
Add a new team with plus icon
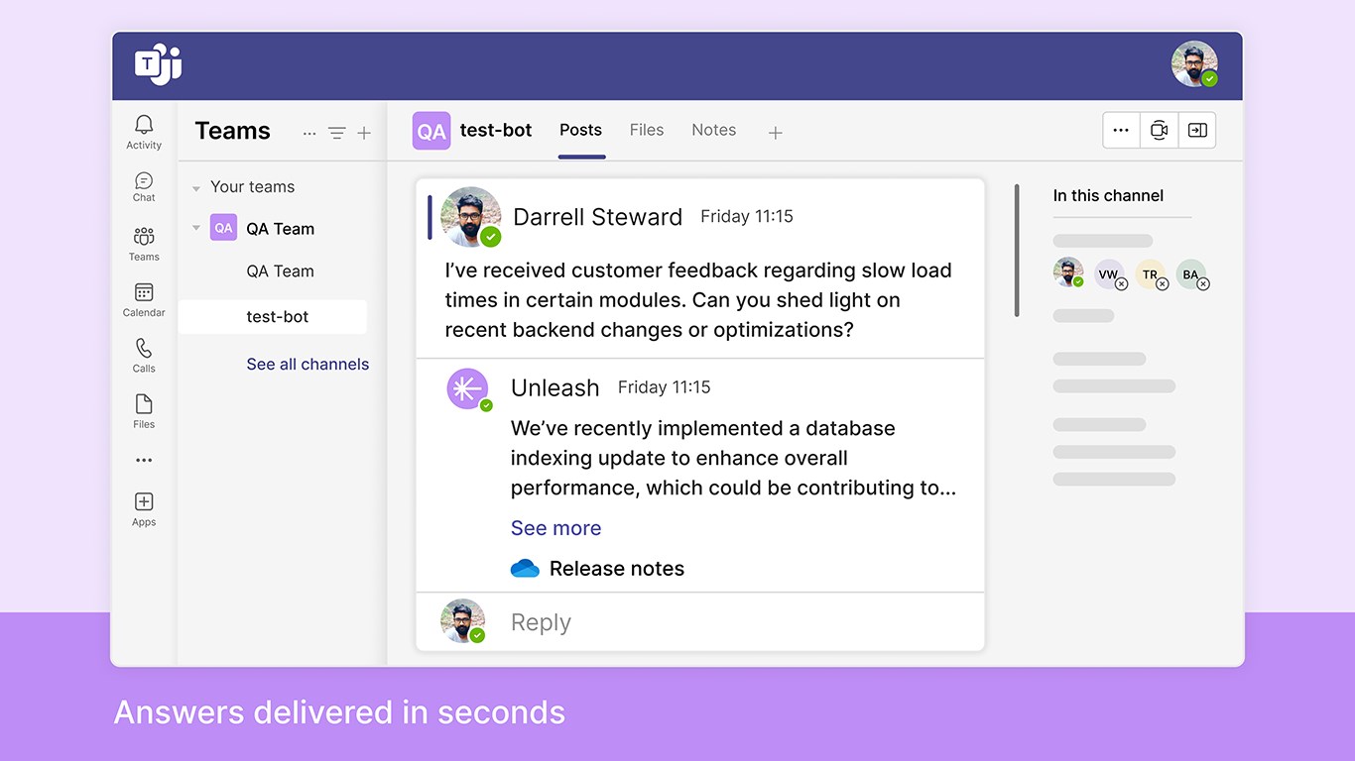364,133
